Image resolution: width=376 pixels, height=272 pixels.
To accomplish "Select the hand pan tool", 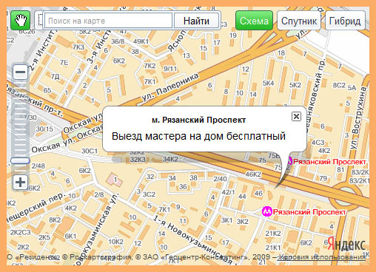I will 20,21.
